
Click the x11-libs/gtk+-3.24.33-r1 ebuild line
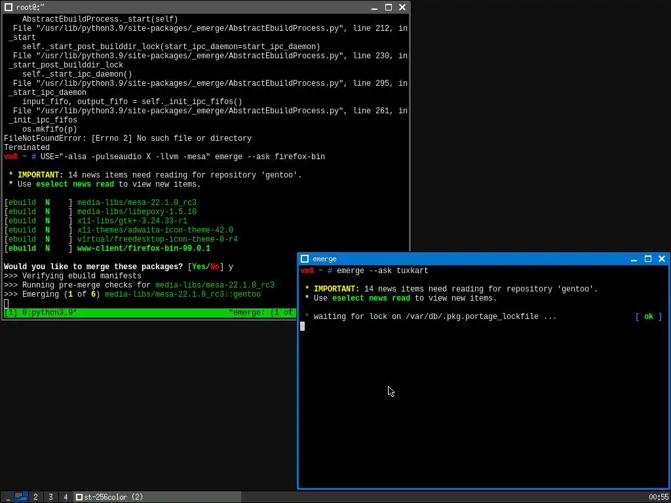pyautogui.click(x=96, y=221)
